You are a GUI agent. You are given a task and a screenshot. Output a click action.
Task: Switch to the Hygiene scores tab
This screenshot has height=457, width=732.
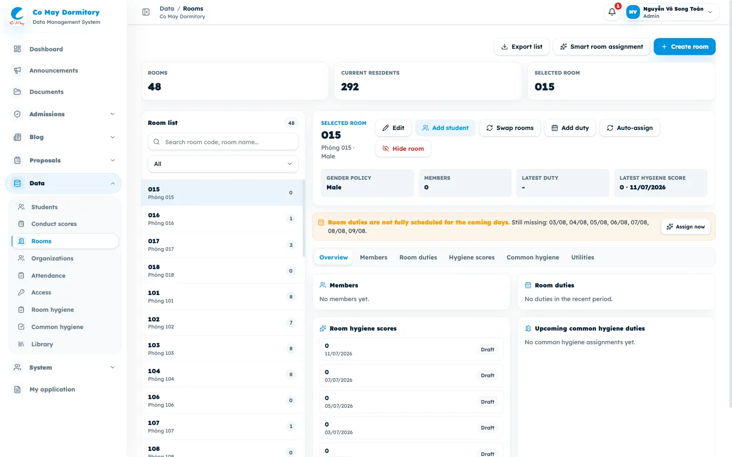(x=472, y=257)
